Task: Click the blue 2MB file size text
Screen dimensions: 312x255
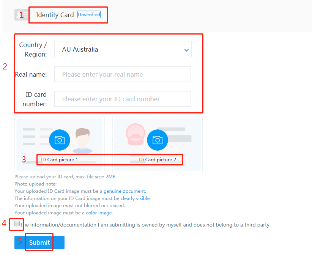Action: tap(110, 176)
